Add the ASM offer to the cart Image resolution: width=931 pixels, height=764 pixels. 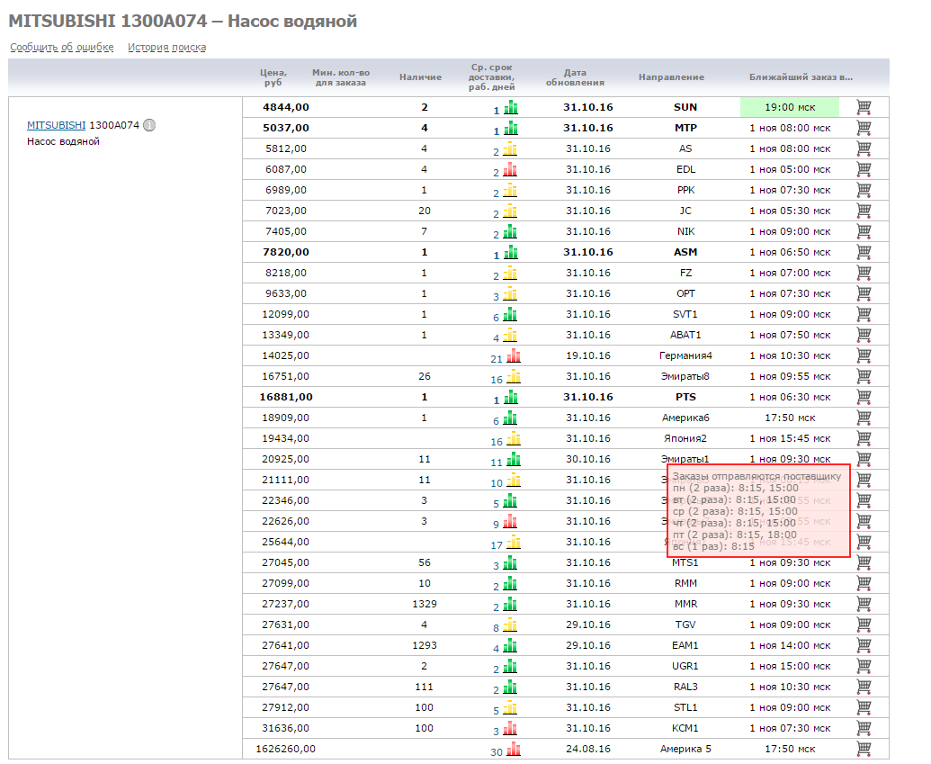[864, 252]
